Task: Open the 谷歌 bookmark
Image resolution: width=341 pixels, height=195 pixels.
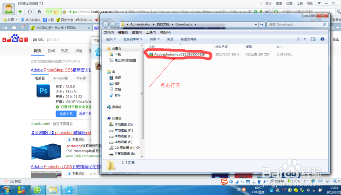Action: [48, 20]
